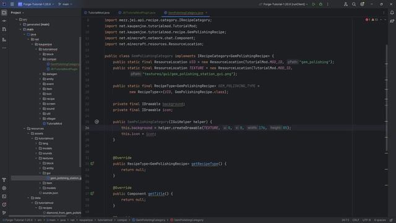Screen dimensions: 396x223
Task: Open the Services tool window icon
Action: point(4,188)
